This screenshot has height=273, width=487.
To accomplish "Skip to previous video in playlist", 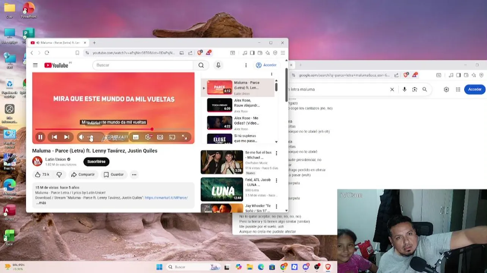I will (x=54, y=137).
